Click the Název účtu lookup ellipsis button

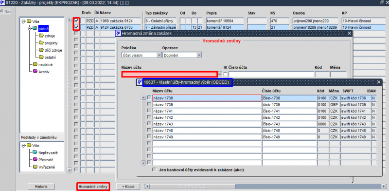pos(220,74)
